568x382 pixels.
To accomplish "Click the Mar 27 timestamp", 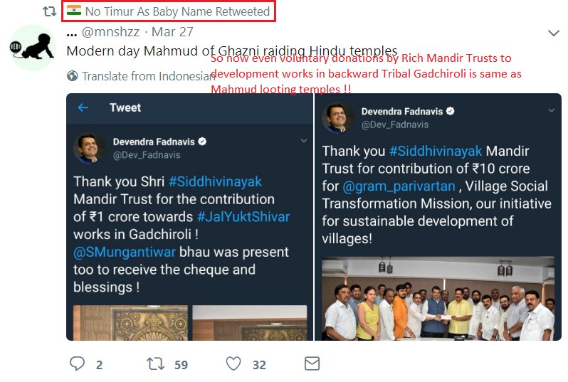I will click(x=172, y=32).
